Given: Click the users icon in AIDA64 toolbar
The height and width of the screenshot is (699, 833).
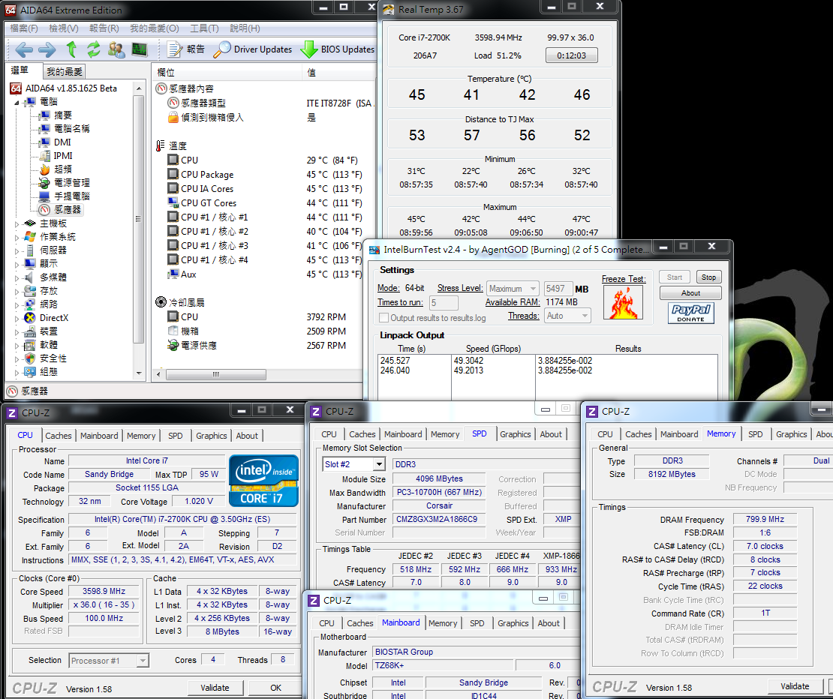Looking at the screenshot, I should point(116,49).
